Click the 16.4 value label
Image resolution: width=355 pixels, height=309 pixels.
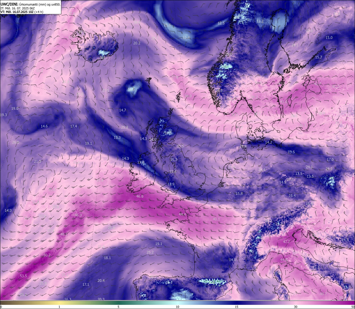click(x=292, y=195)
